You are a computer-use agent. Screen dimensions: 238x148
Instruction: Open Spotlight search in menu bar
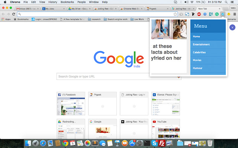[226, 2]
